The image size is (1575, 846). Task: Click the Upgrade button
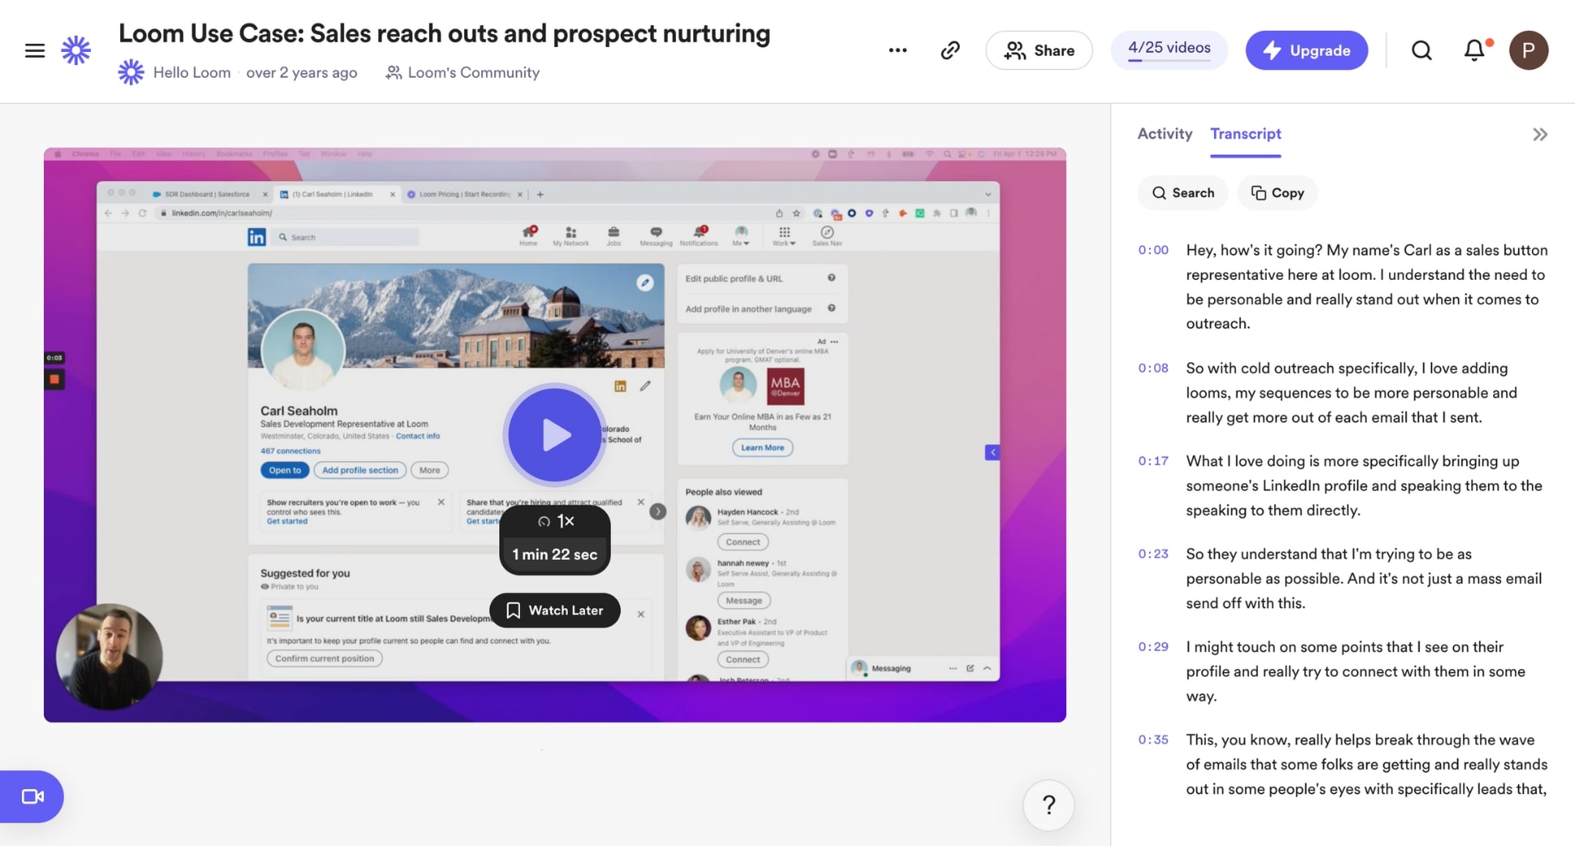coord(1306,50)
